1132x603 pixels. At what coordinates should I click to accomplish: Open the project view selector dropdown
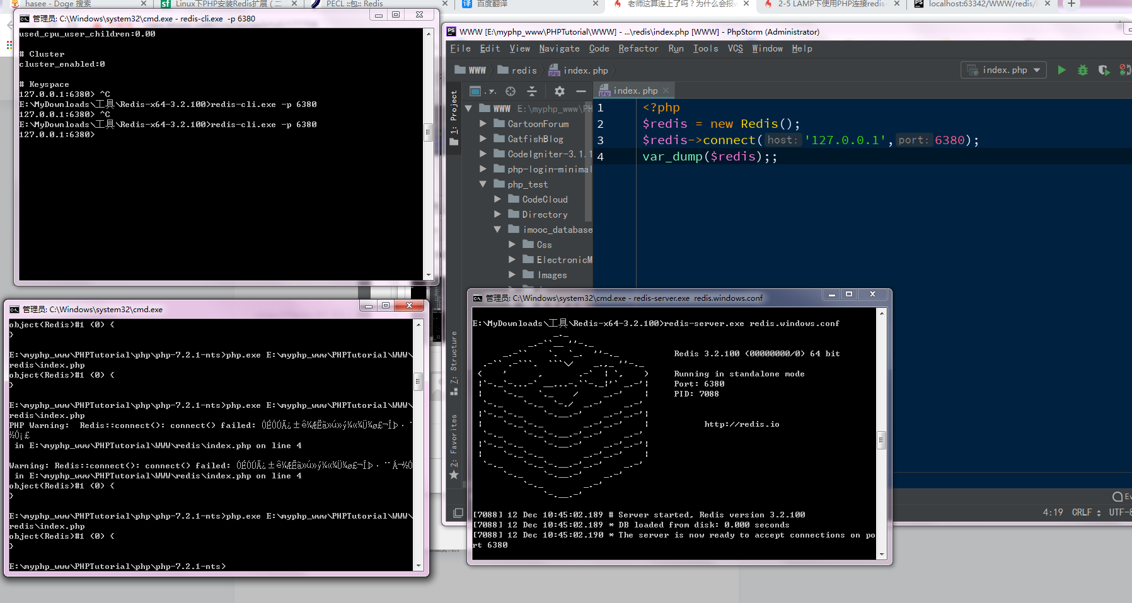tap(483, 91)
